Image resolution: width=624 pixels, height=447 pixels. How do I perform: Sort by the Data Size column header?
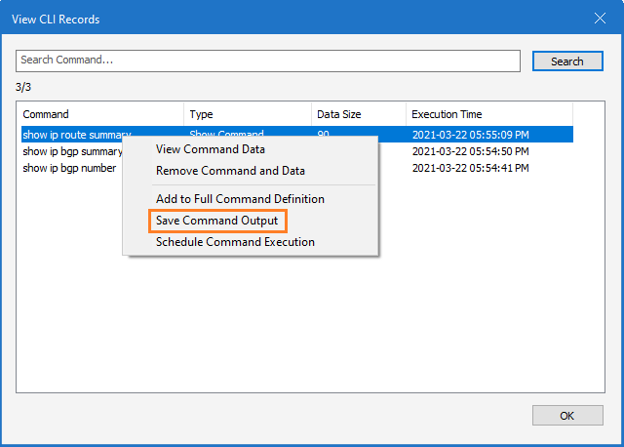point(358,114)
